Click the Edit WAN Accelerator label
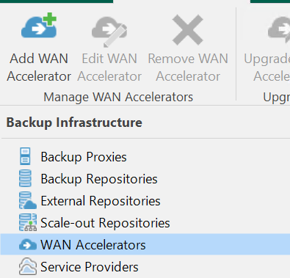 pos(109,67)
